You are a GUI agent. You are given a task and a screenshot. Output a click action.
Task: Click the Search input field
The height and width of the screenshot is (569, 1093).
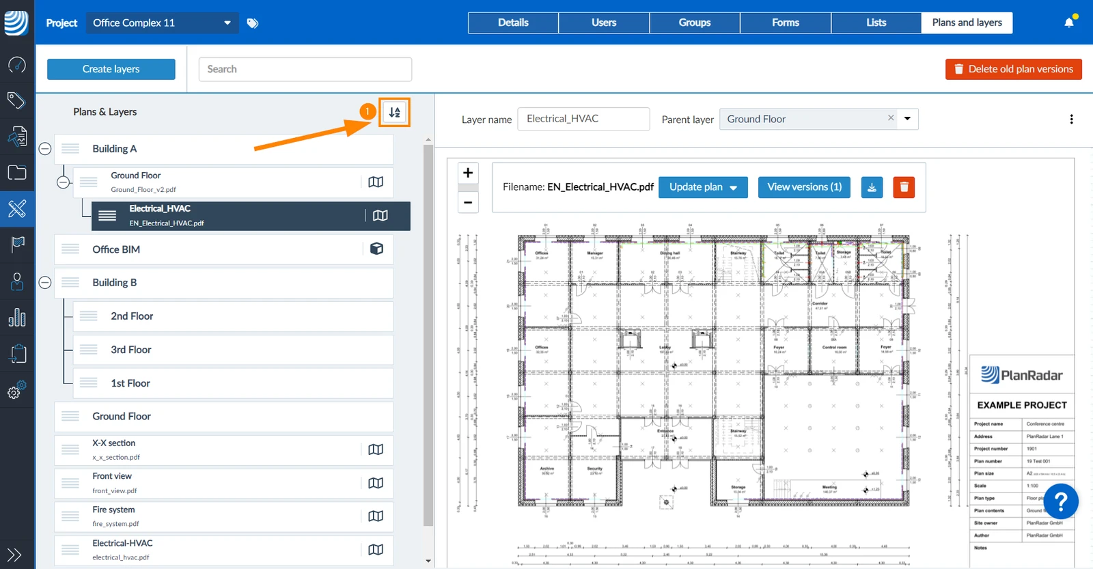click(305, 69)
